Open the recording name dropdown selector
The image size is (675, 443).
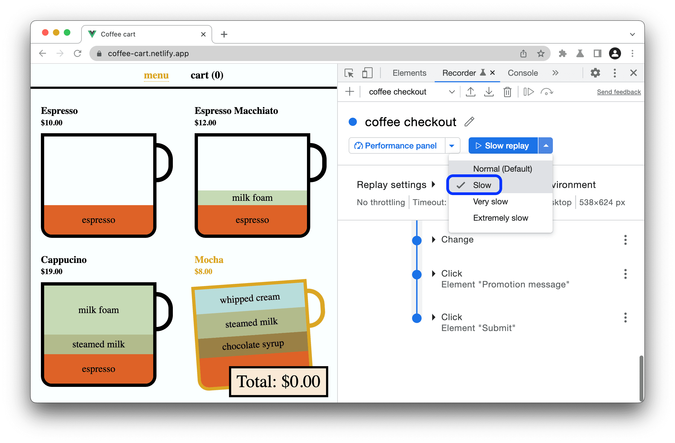pos(451,92)
